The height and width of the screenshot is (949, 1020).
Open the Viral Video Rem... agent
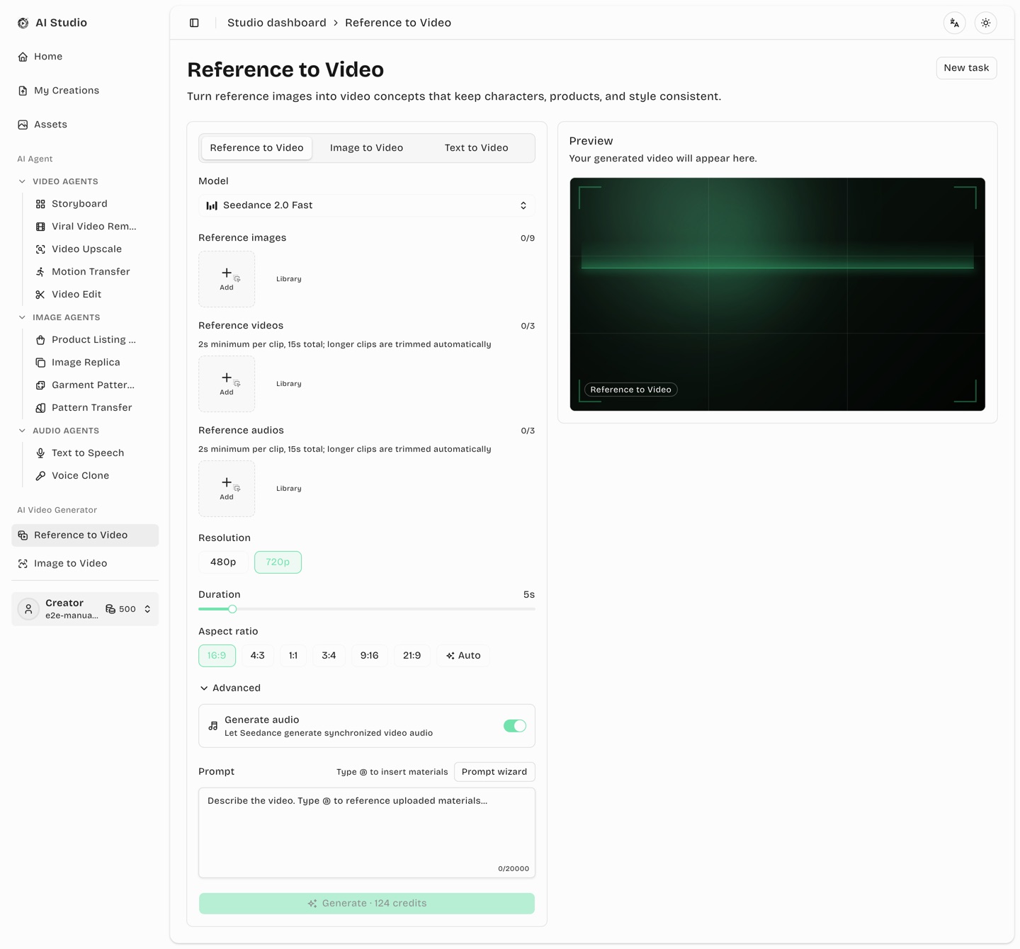pyautogui.click(x=93, y=227)
